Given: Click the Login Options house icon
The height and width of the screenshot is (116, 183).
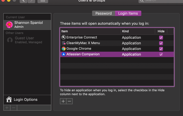Looking at the screenshot, I should (9, 99).
